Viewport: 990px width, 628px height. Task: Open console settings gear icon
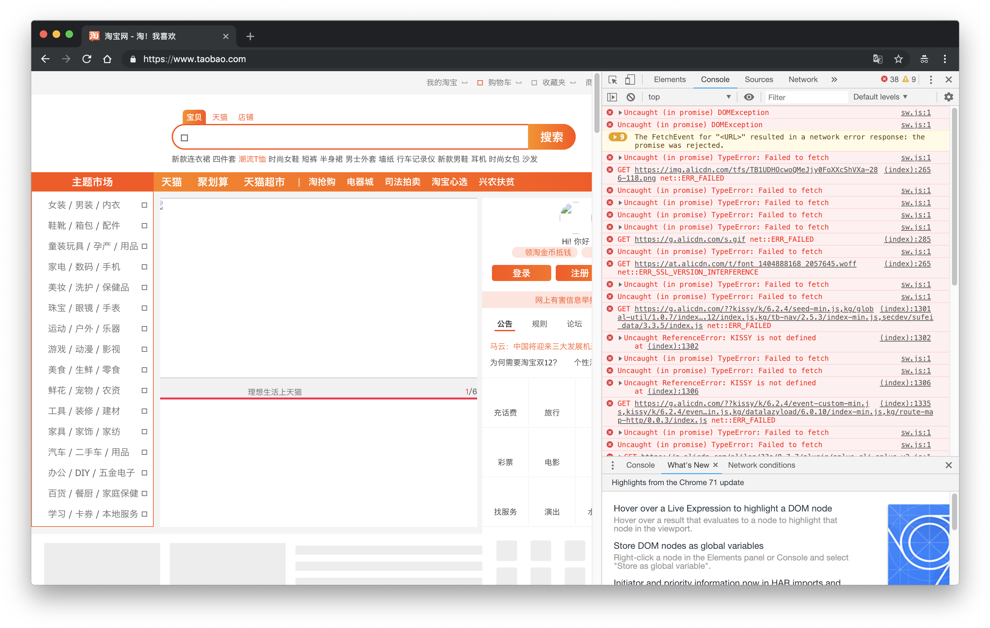[948, 97]
